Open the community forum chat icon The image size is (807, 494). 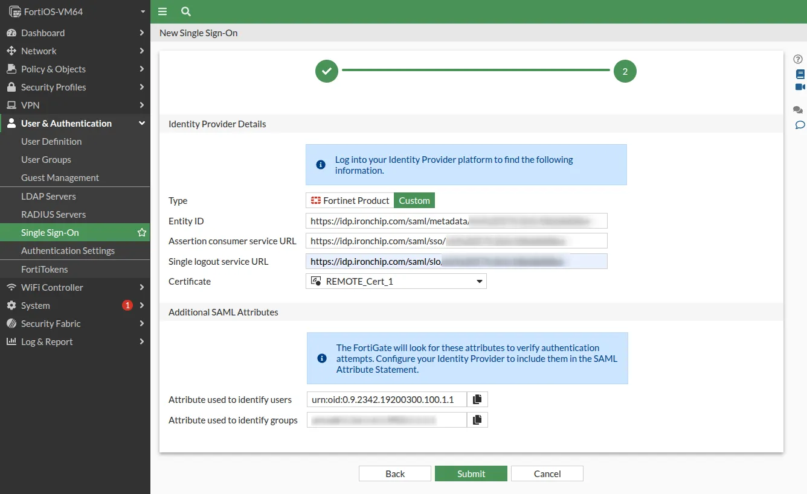(x=798, y=110)
